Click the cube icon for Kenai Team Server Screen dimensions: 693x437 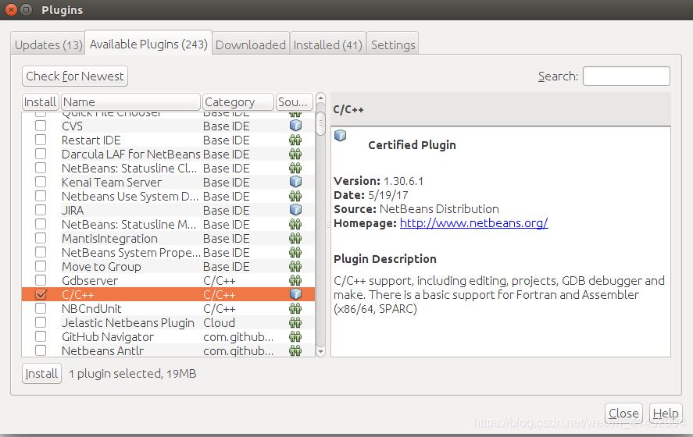click(x=295, y=182)
